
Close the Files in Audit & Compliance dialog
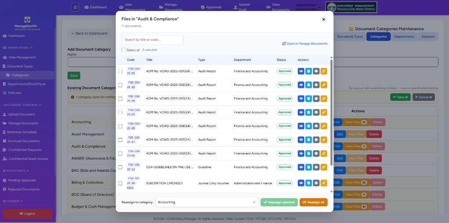point(324,19)
